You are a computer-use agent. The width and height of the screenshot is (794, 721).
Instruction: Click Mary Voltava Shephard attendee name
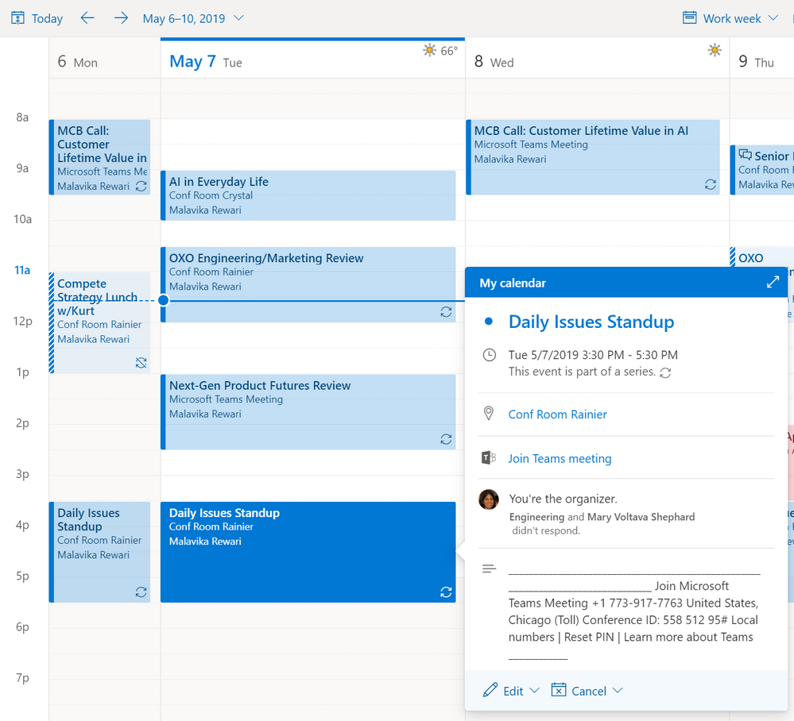click(641, 517)
